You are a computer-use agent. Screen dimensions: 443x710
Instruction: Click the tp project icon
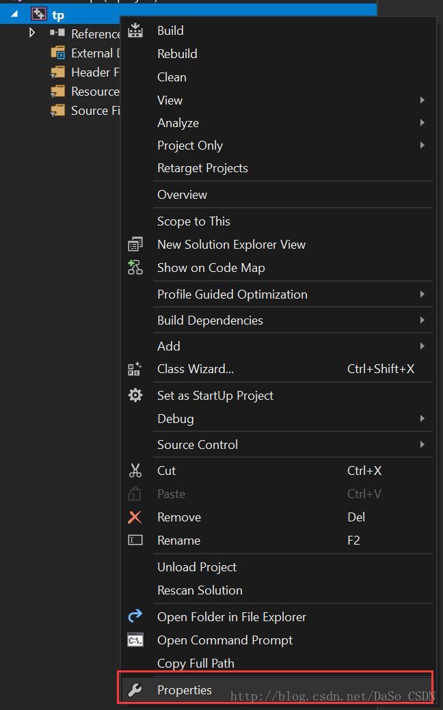(38, 14)
